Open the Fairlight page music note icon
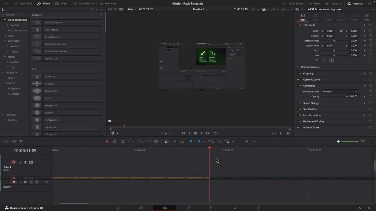The image size is (376, 211). [235, 208]
